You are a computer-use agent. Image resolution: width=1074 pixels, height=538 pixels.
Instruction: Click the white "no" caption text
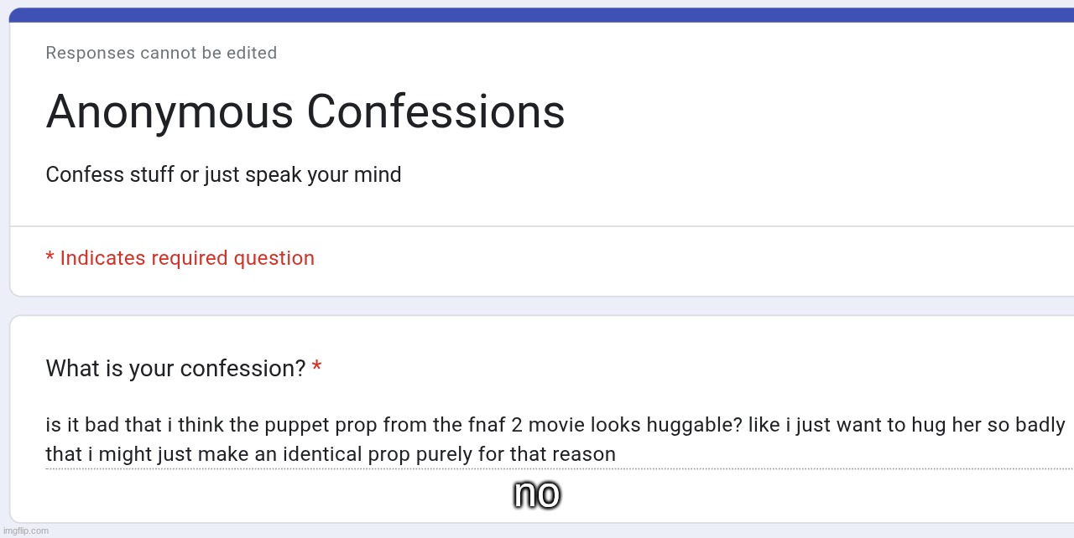pyautogui.click(x=536, y=494)
